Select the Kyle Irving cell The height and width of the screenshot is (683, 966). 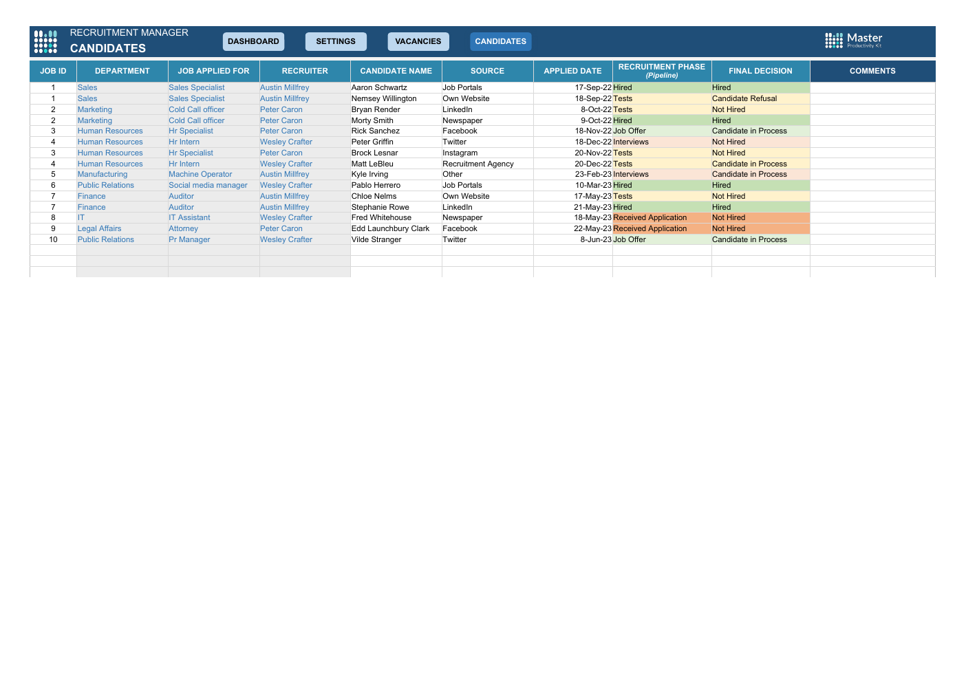click(396, 174)
